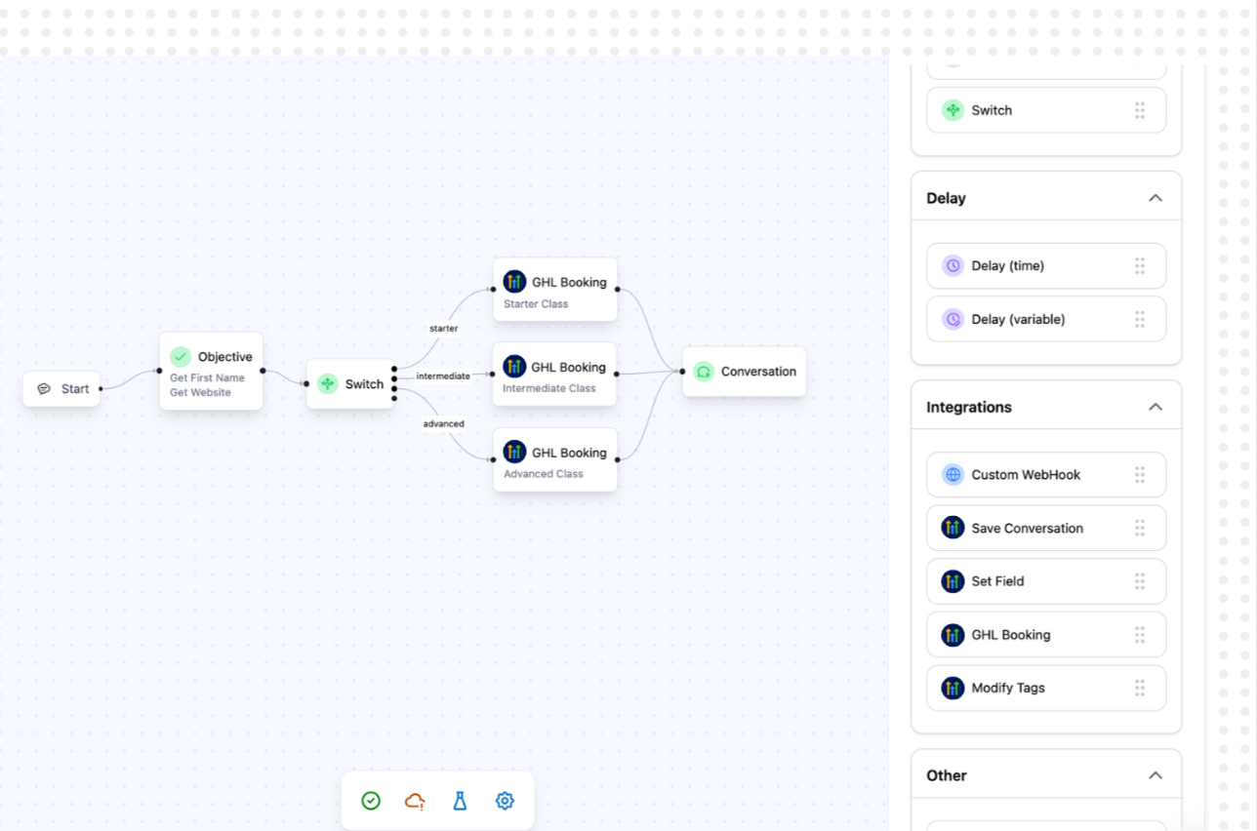Click the Conversation node input connector dot
Image resolution: width=1257 pixels, height=831 pixels.
click(682, 372)
